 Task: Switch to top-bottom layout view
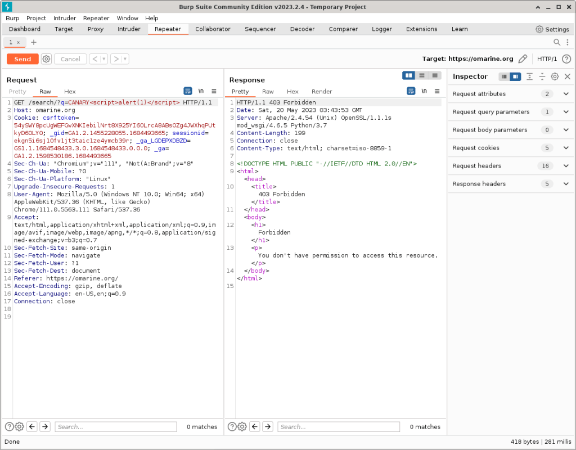(x=421, y=75)
